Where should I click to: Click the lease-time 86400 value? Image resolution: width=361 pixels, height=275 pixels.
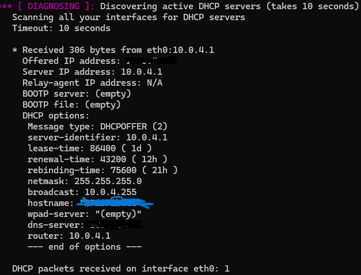[102, 148]
